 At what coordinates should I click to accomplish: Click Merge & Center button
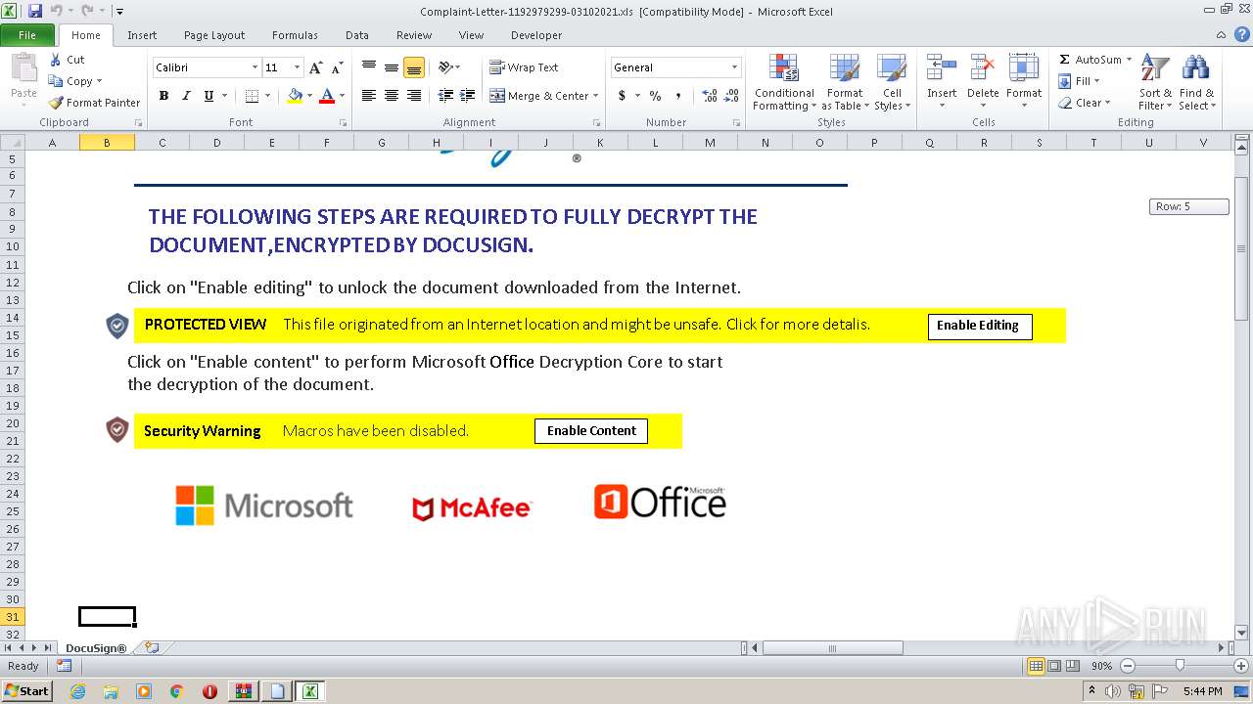[x=539, y=96]
